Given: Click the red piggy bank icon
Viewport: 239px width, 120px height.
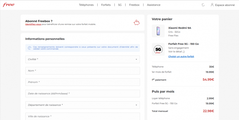Looking at the screenshot, I should click(x=137, y=22).
